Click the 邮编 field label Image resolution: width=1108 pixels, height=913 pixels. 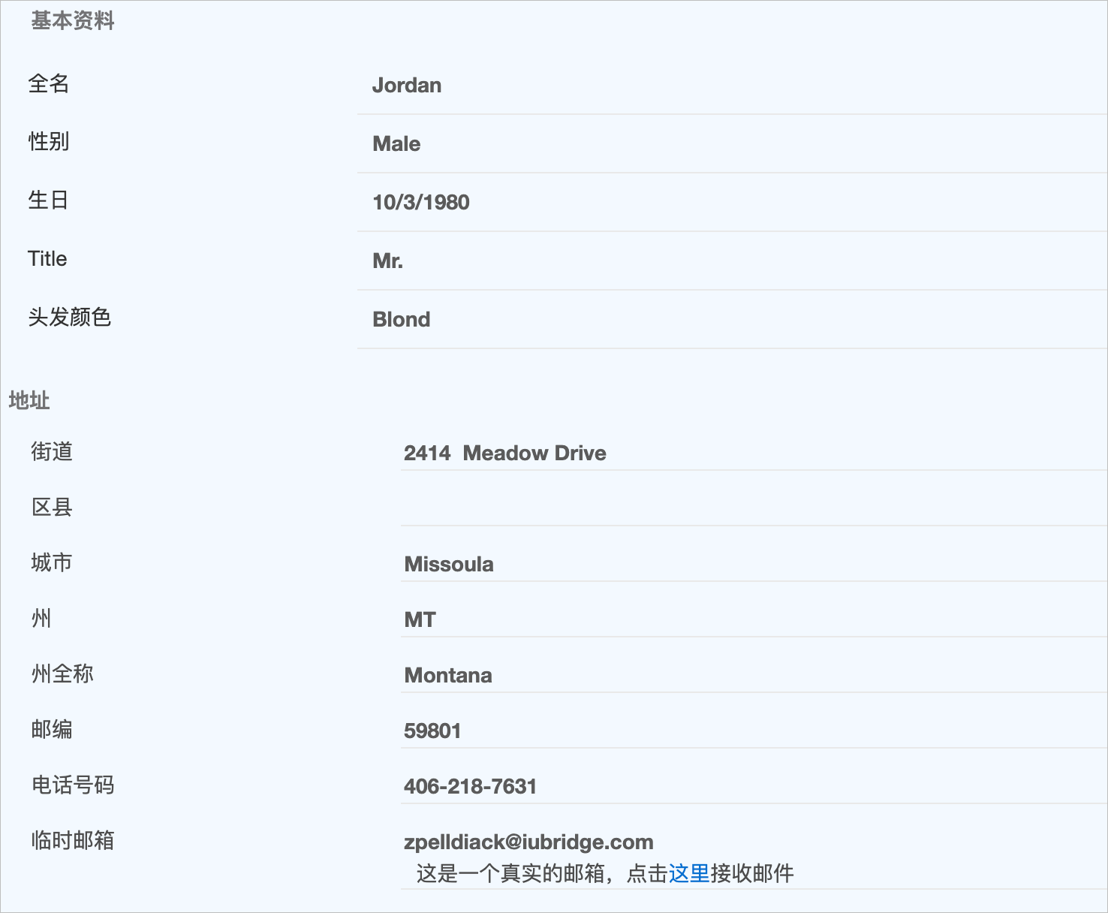(x=52, y=729)
